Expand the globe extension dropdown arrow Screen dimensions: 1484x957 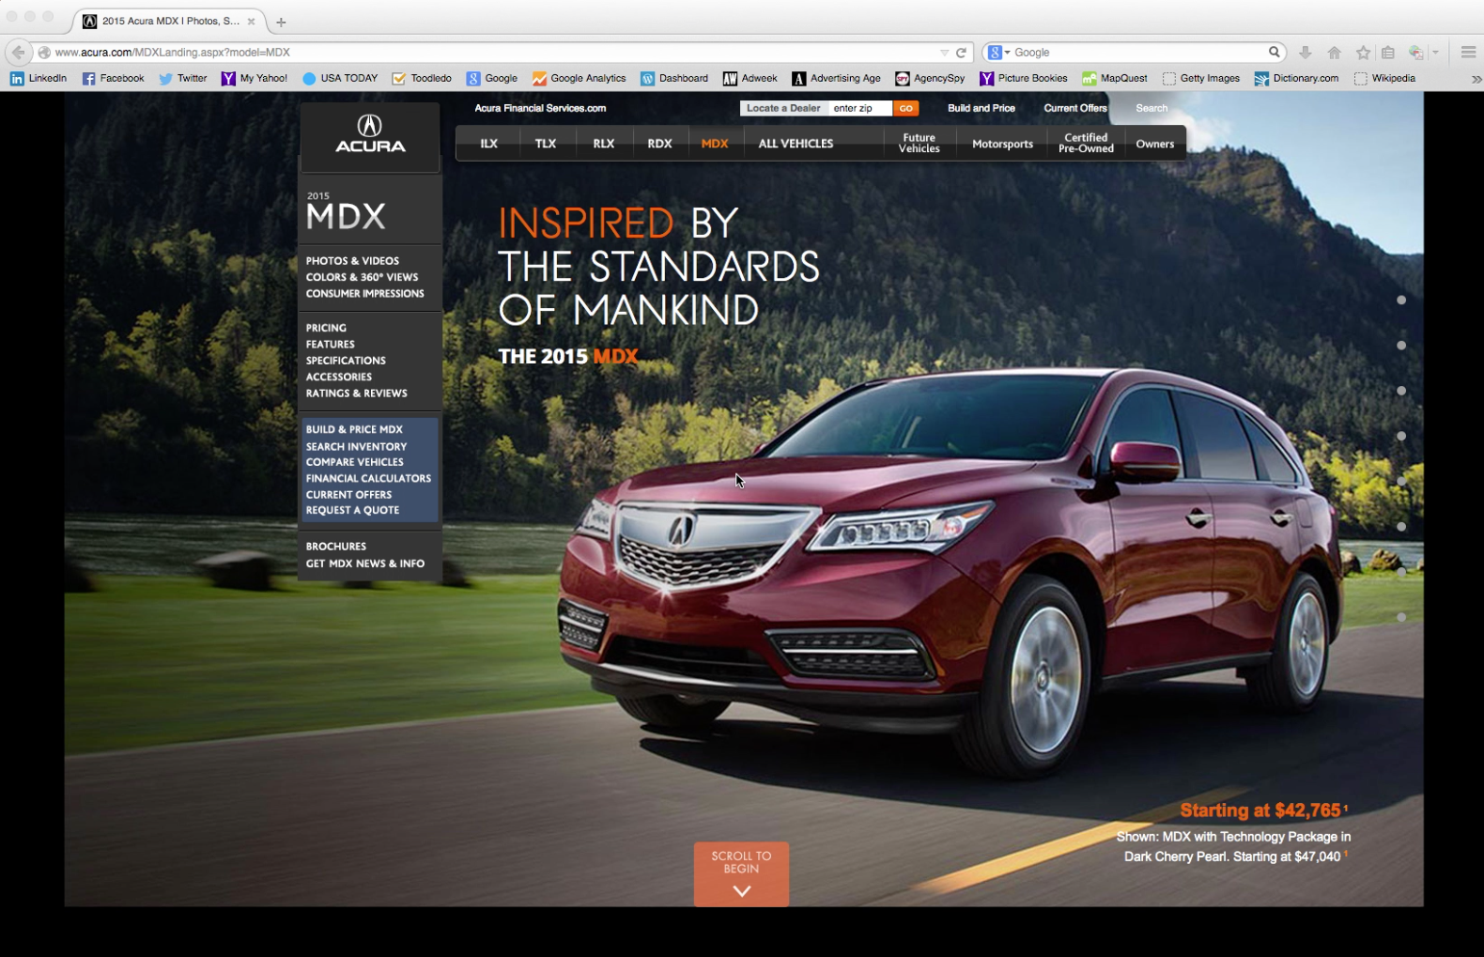point(1435,53)
